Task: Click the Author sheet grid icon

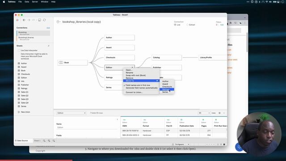Action: pyautogui.click(x=19, y=64)
